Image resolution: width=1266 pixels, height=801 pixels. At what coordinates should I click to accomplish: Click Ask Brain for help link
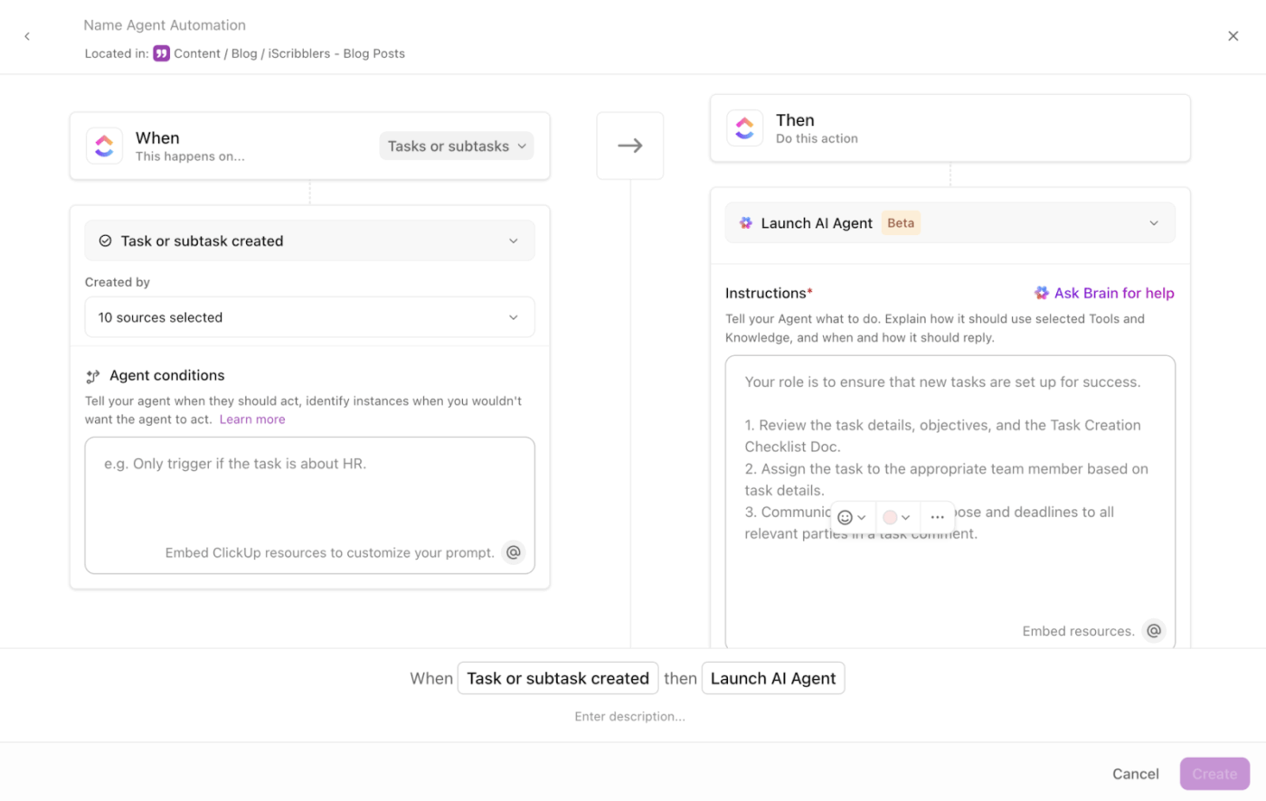1104,293
